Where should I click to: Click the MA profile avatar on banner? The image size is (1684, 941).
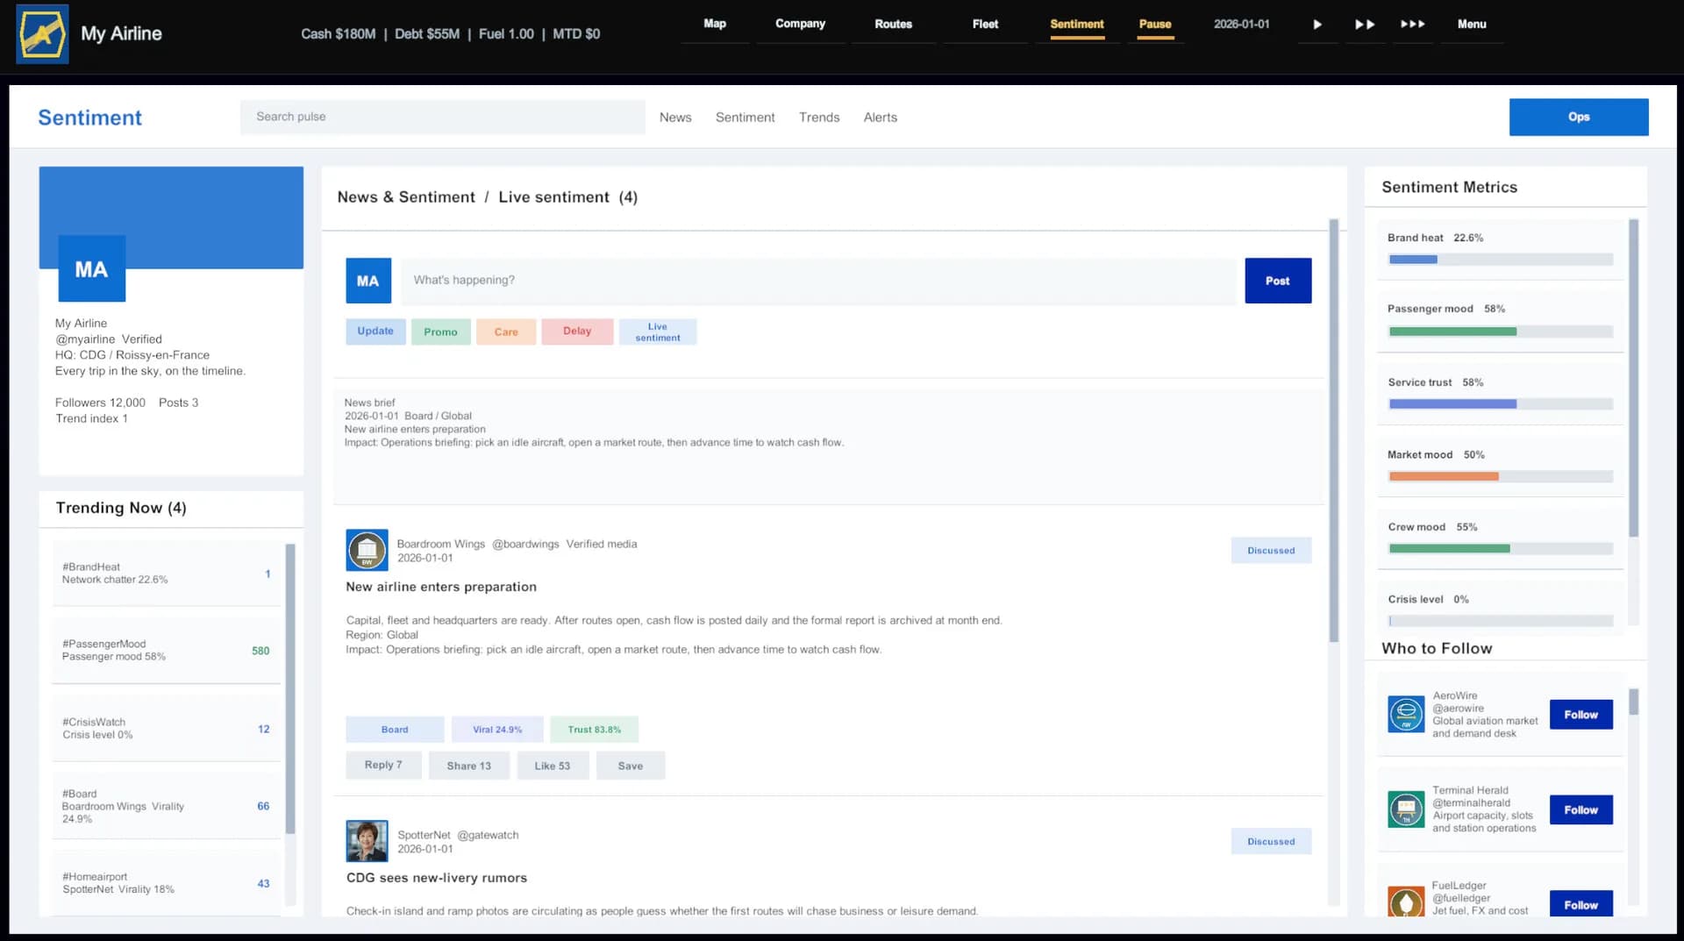tap(91, 268)
